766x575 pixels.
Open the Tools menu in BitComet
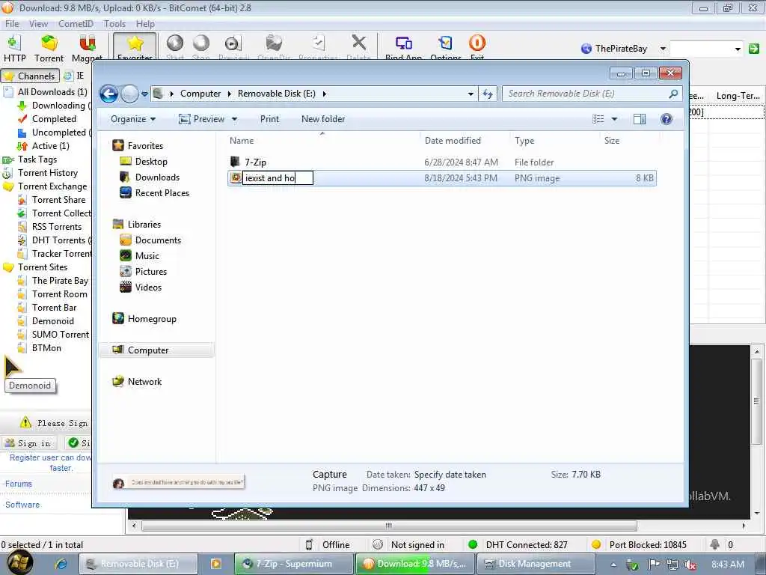tap(114, 23)
